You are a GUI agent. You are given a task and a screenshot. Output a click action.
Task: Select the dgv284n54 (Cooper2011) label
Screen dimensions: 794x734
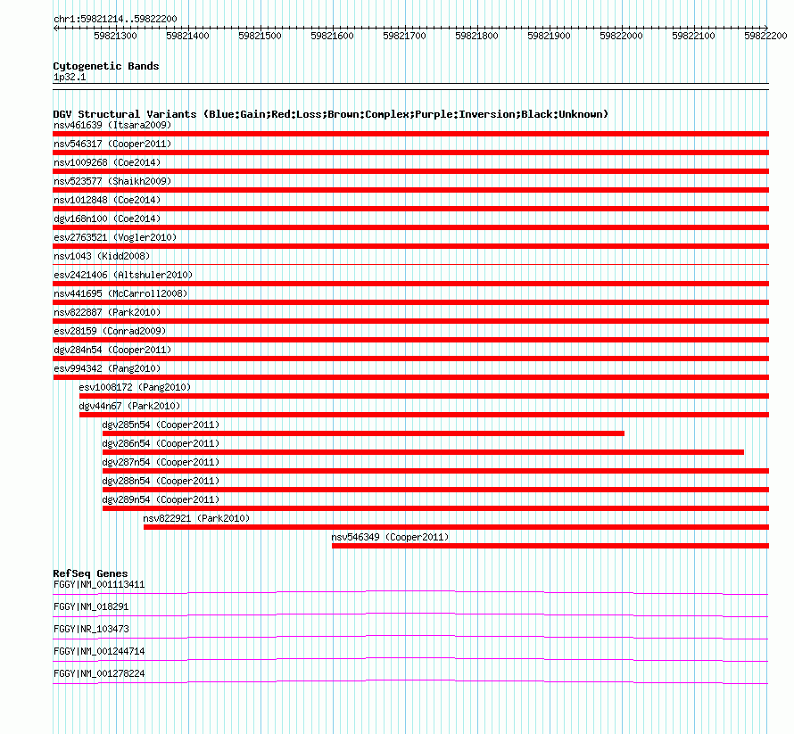[112, 350]
